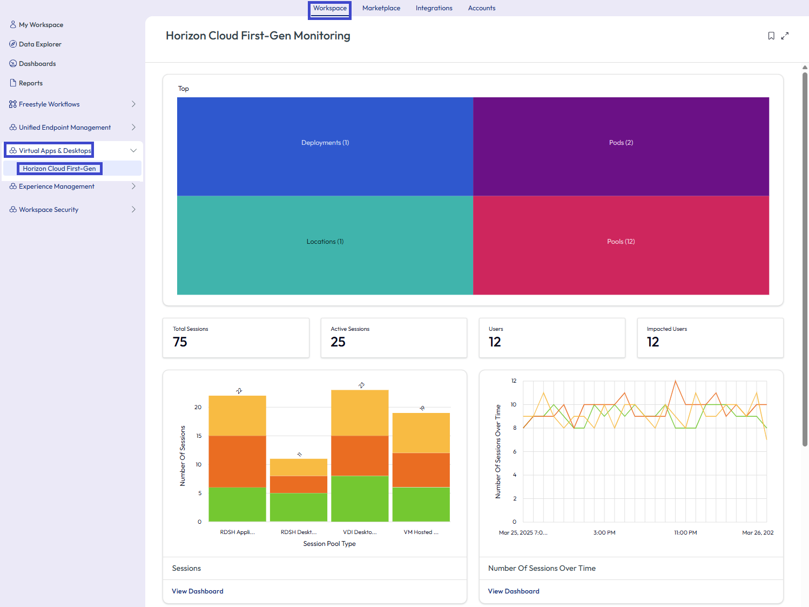Switch to the Workspace tab

330,8
